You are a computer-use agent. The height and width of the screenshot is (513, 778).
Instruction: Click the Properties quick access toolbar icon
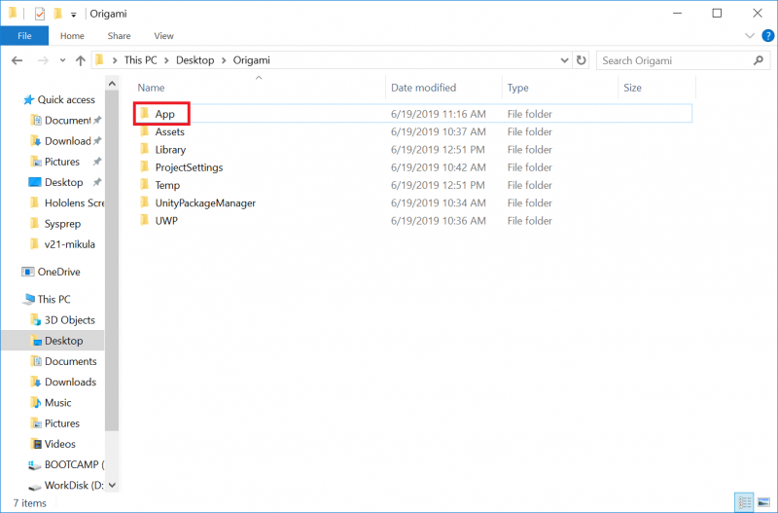coord(39,14)
